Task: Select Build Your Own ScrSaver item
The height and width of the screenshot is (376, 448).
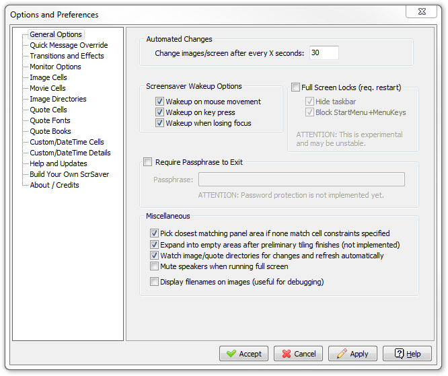Action: pyautogui.click(x=69, y=174)
